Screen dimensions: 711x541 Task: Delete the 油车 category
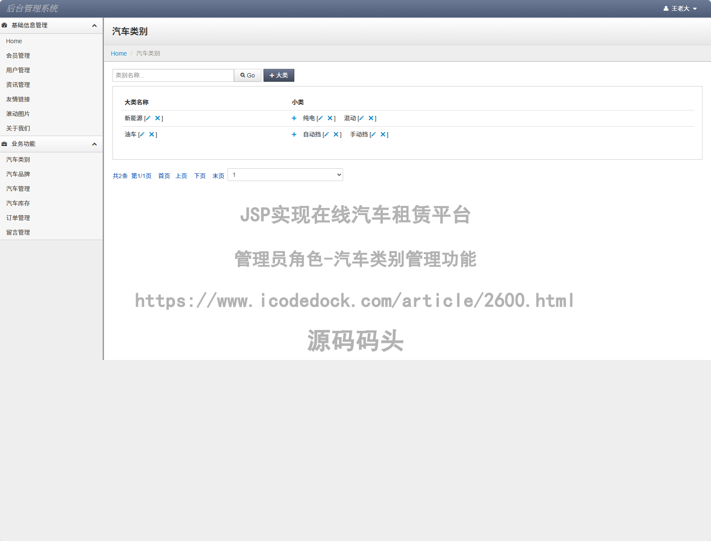pyautogui.click(x=151, y=134)
